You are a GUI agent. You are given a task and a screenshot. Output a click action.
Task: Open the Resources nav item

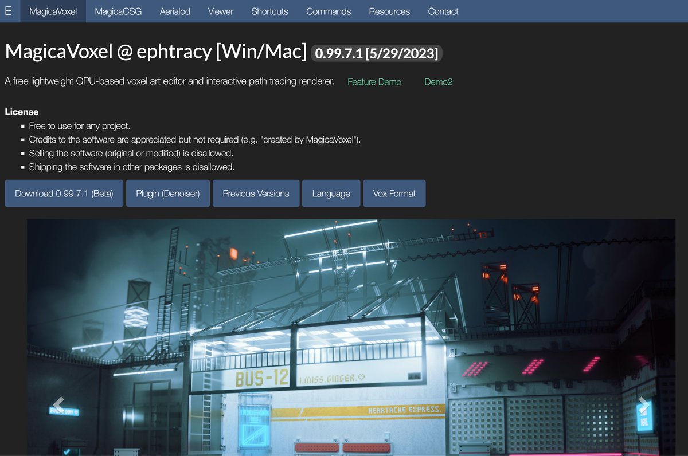click(x=389, y=11)
